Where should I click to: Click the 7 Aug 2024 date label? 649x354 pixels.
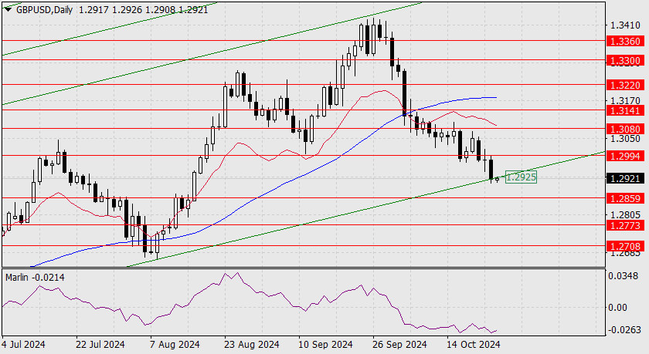coord(175,344)
